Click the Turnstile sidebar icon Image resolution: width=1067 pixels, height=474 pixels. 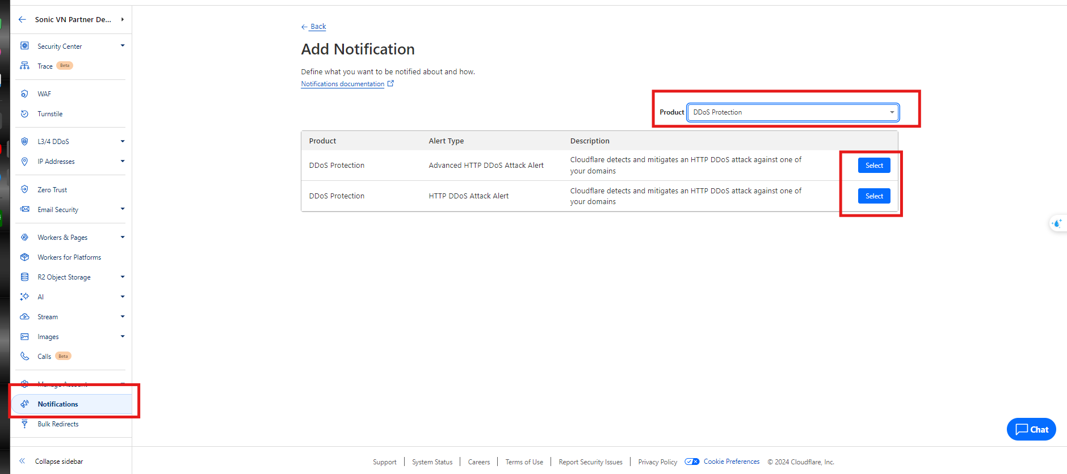pos(24,114)
